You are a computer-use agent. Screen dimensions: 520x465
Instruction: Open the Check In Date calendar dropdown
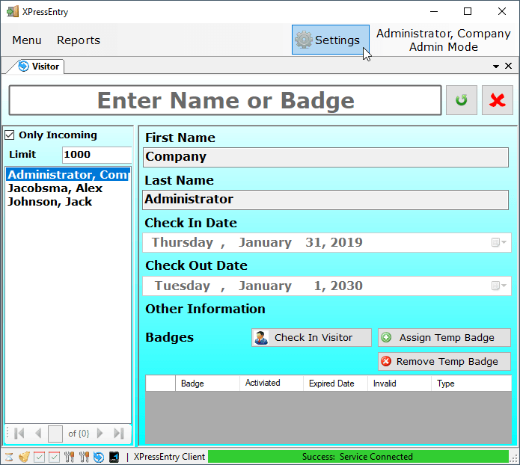498,242
